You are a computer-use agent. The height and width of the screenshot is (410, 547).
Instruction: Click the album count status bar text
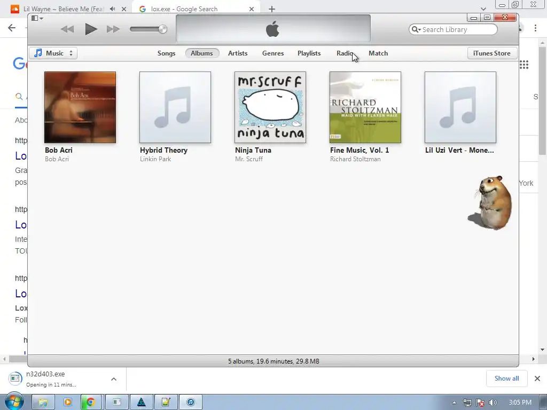point(273,361)
